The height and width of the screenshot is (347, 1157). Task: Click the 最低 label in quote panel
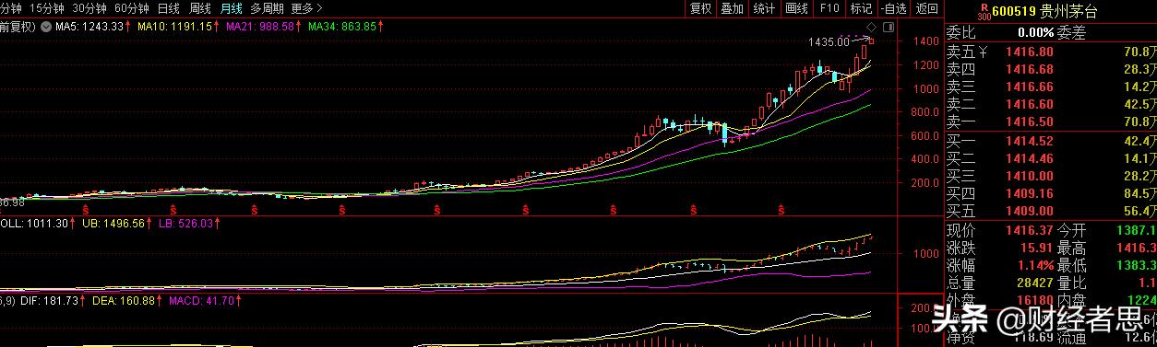click(x=1070, y=265)
